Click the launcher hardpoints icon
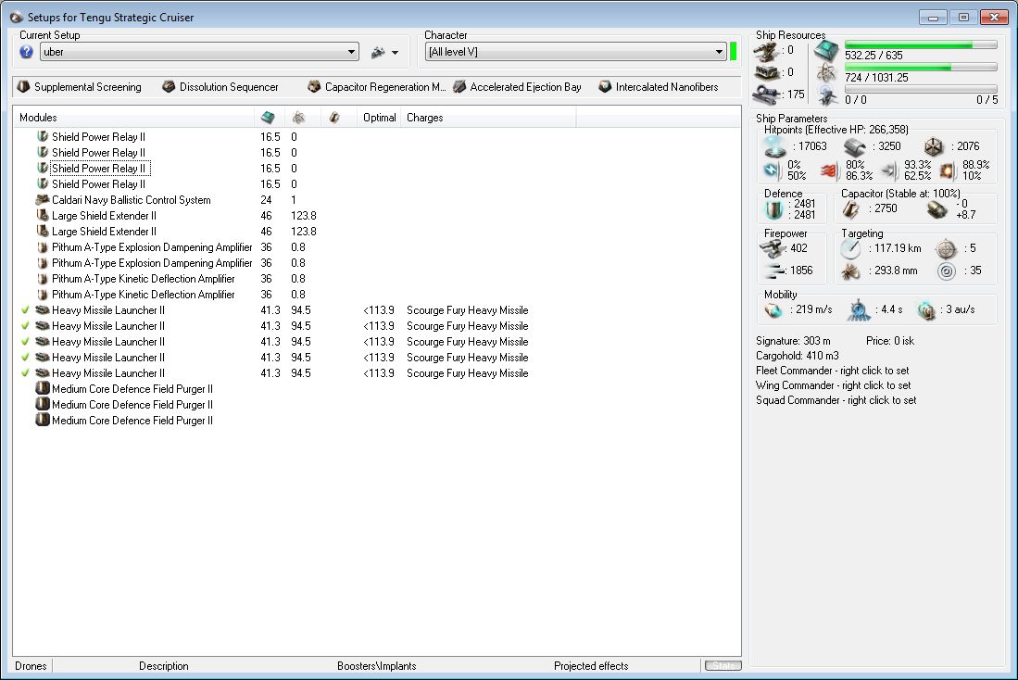1018x680 pixels. pos(766,72)
